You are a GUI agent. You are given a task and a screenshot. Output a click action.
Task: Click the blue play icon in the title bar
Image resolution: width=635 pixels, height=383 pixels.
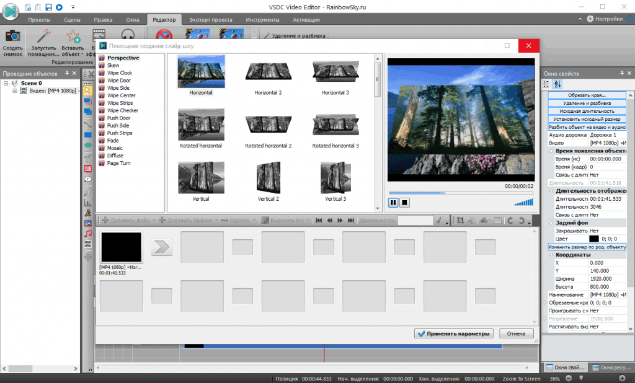tap(59, 7)
